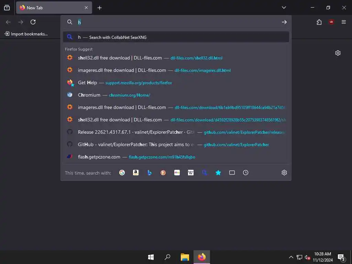Open the notification center icon
Viewport: 352px width, 264px height.
341,257
